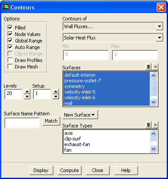
Task: Click the Contours title bar application icon
Action: coord(6,7)
